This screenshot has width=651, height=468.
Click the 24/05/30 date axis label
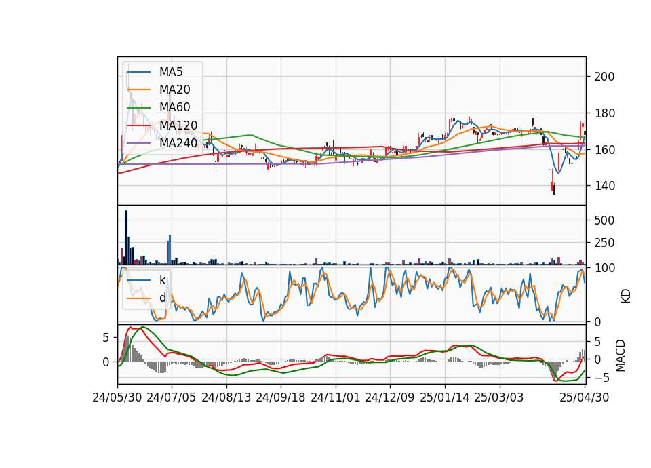(117, 397)
